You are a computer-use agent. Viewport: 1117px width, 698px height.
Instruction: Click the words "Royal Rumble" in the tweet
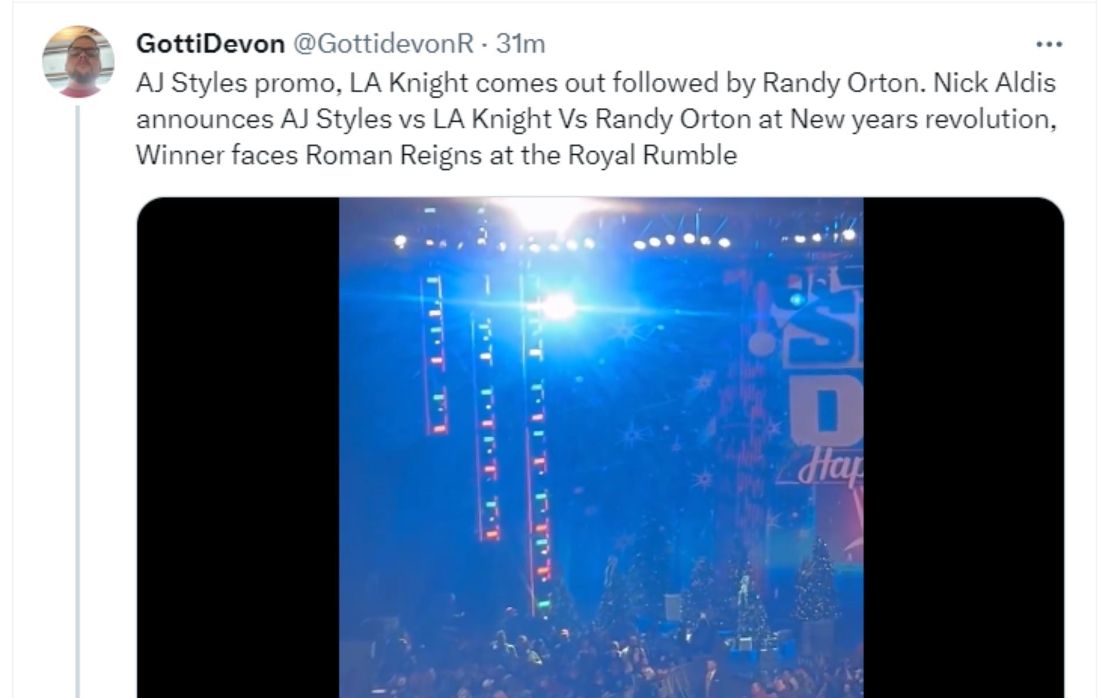[652, 155]
